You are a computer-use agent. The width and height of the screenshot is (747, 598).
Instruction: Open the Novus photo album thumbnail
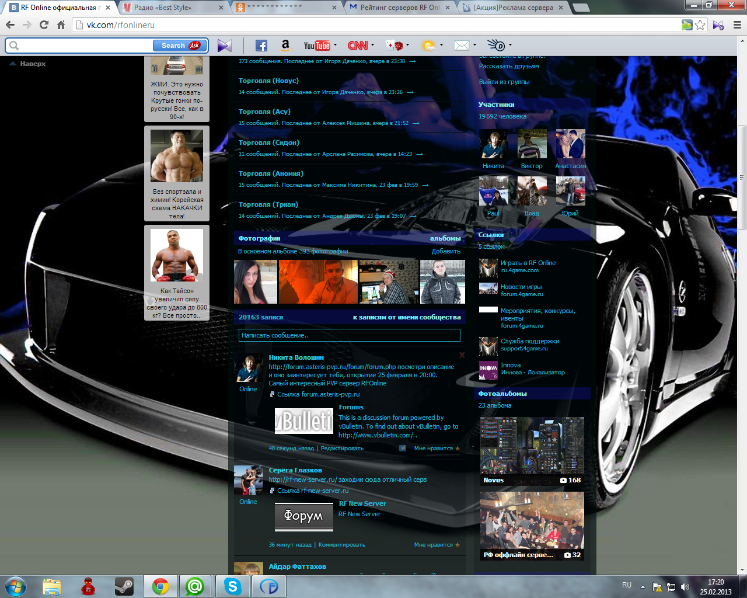[532, 451]
